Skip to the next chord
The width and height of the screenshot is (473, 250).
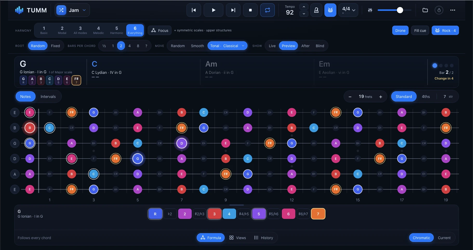pyautogui.click(x=233, y=10)
